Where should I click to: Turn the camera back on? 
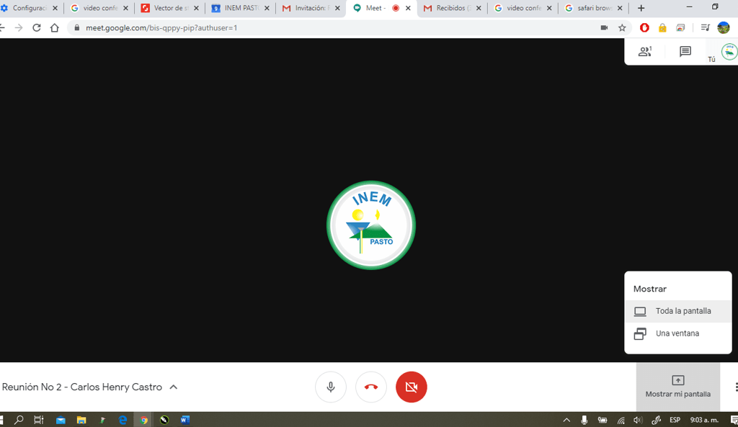(412, 387)
